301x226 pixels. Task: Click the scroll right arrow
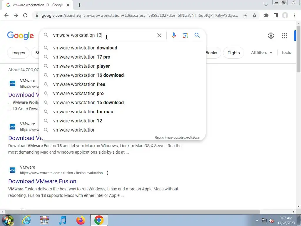[294, 212]
